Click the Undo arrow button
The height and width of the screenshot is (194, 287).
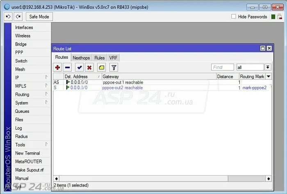(8, 17)
